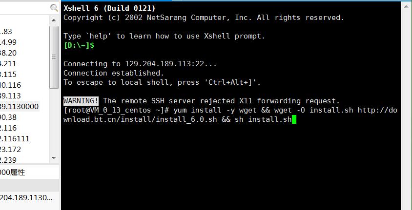Select session ending in 9.113
Image resolution: width=412 pixels, height=210 pixels.
(10, 95)
